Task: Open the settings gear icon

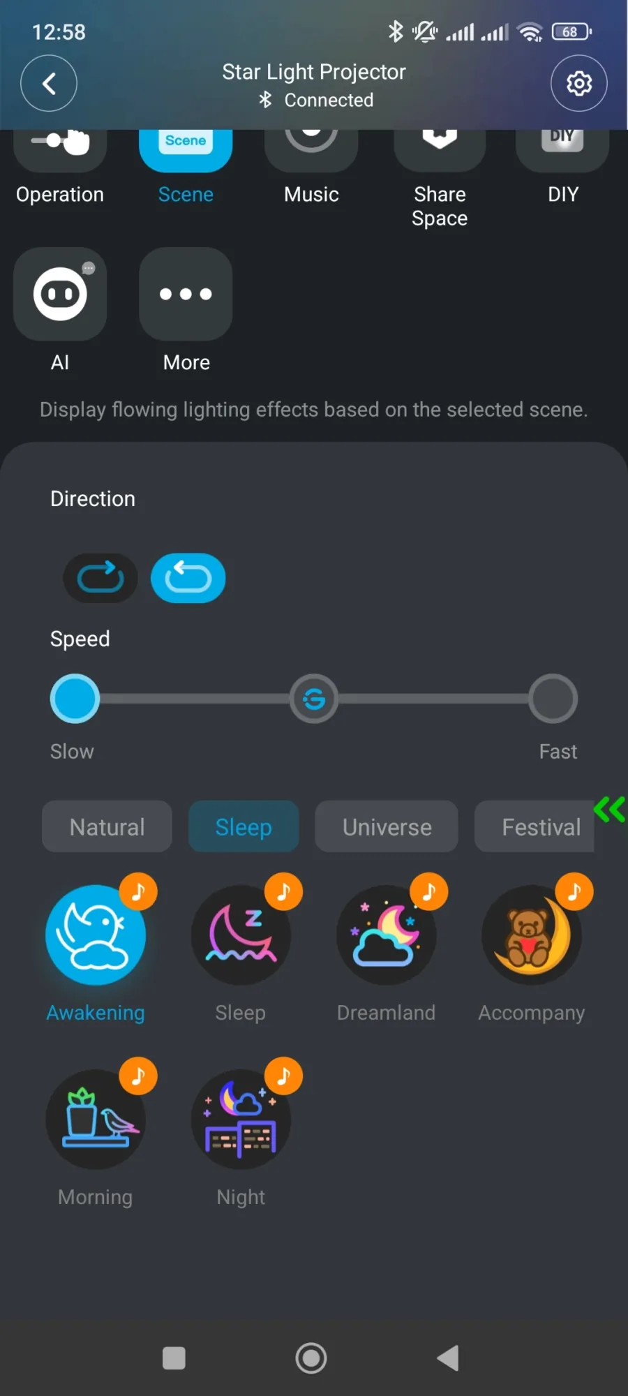Action: (x=578, y=84)
